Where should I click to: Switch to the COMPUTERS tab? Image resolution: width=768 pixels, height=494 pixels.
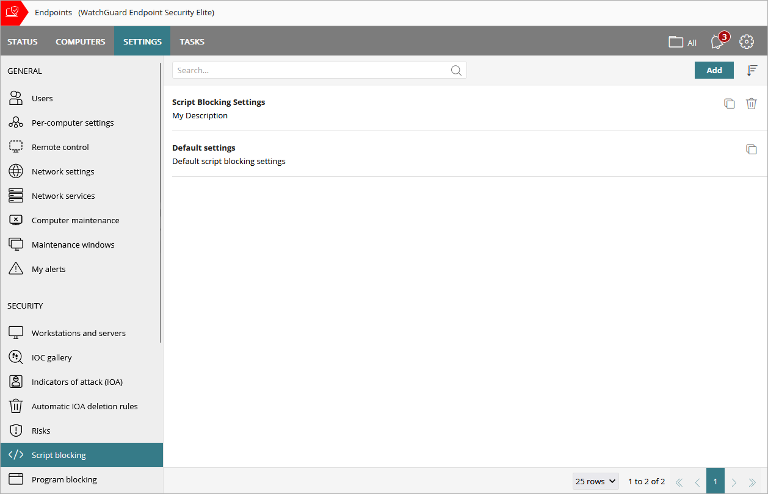coord(81,41)
